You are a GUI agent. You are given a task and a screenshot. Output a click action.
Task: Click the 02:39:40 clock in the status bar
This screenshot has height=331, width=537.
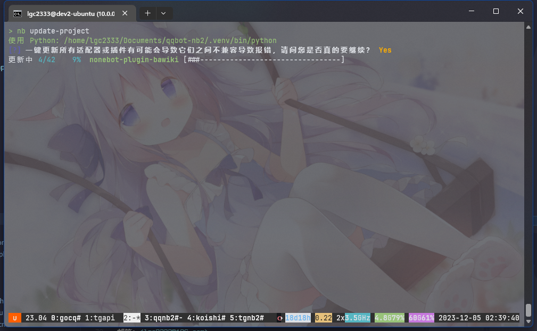click(502, 318)
